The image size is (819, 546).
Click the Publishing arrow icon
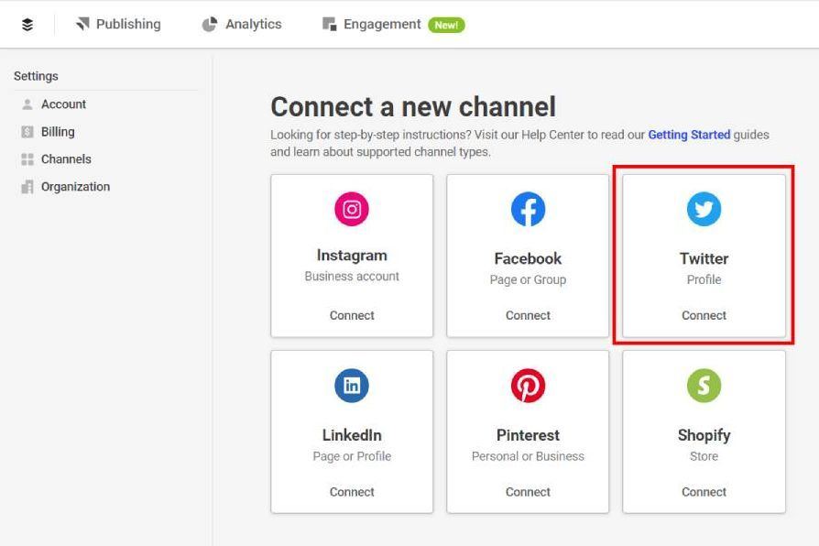(82, 24)
